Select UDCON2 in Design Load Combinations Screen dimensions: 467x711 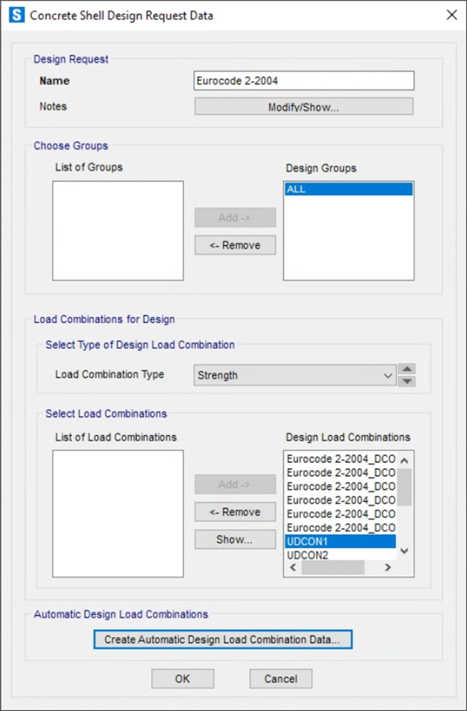[x=339, y=555]
